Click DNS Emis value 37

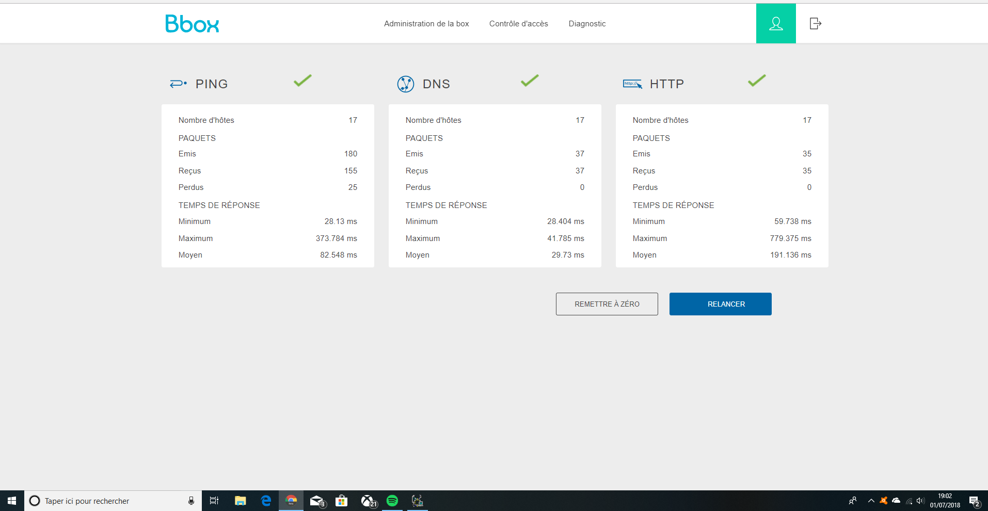pos(580,154)
